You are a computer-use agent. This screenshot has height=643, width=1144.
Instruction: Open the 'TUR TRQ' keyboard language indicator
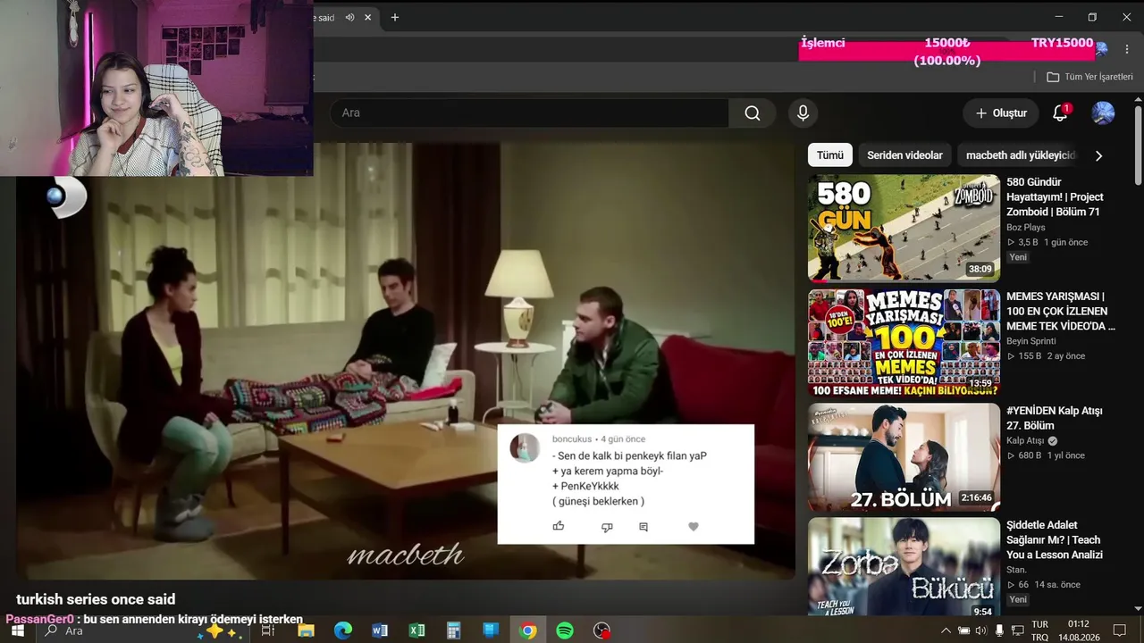[1039, 630]
